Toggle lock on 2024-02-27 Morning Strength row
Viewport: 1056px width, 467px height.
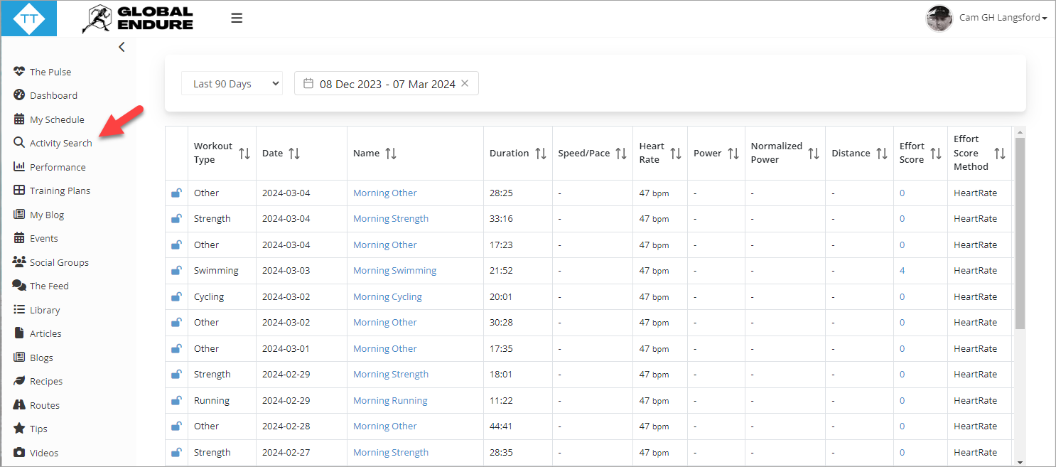click(176, 452)
